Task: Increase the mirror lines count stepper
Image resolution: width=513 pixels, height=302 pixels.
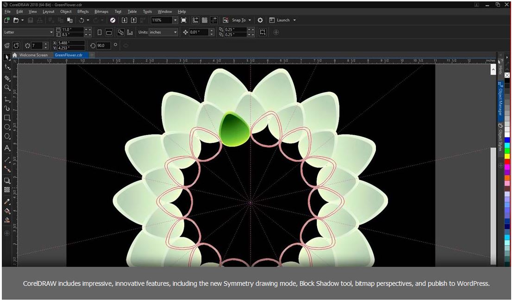Action: tap(46, 44)
